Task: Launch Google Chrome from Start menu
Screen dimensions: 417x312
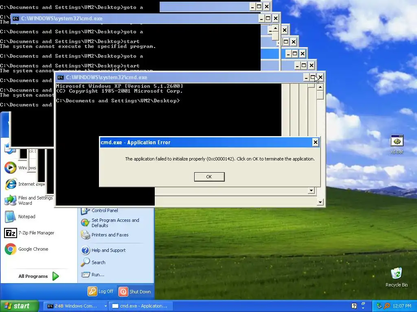Action: pos(26,249)
